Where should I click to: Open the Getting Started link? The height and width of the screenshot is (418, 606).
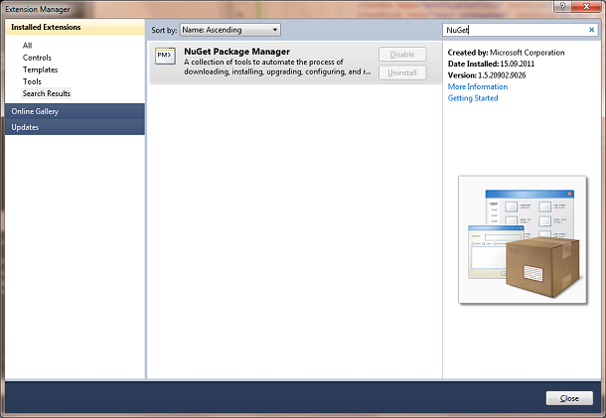tap(473, 98)
